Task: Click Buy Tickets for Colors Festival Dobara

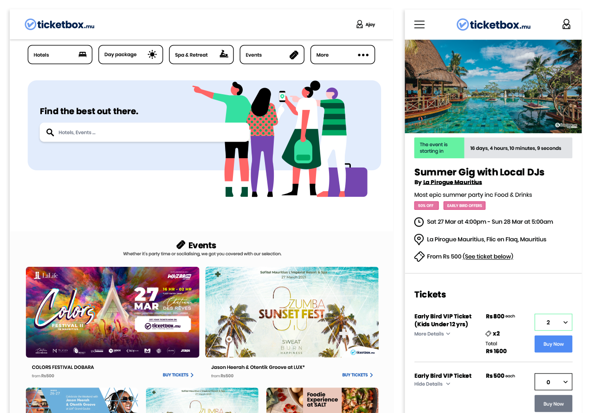Action: pos(178,375)
